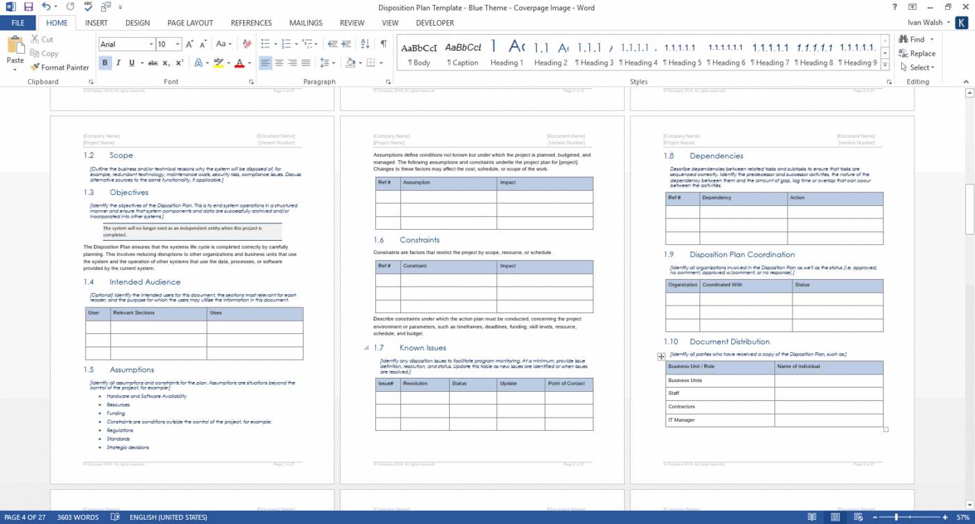Viewport: 975px width, 524px height.
Task: Open the font size dropdown
Action: [176, 44]
